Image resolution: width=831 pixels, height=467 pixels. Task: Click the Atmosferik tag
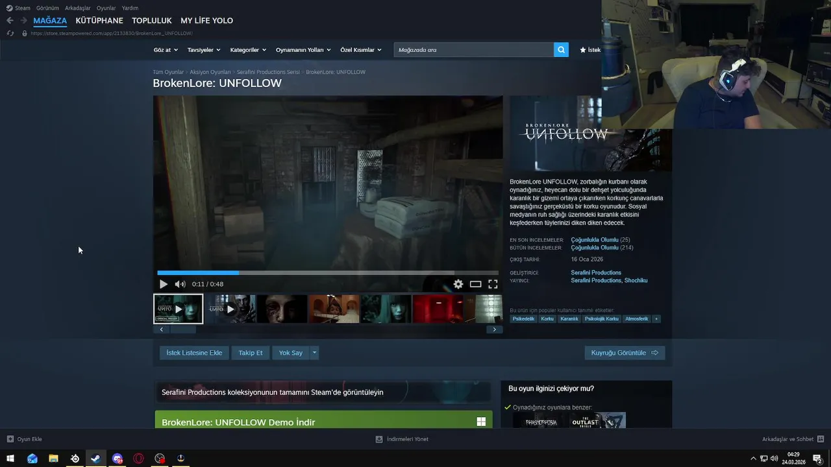click(637, 319)
